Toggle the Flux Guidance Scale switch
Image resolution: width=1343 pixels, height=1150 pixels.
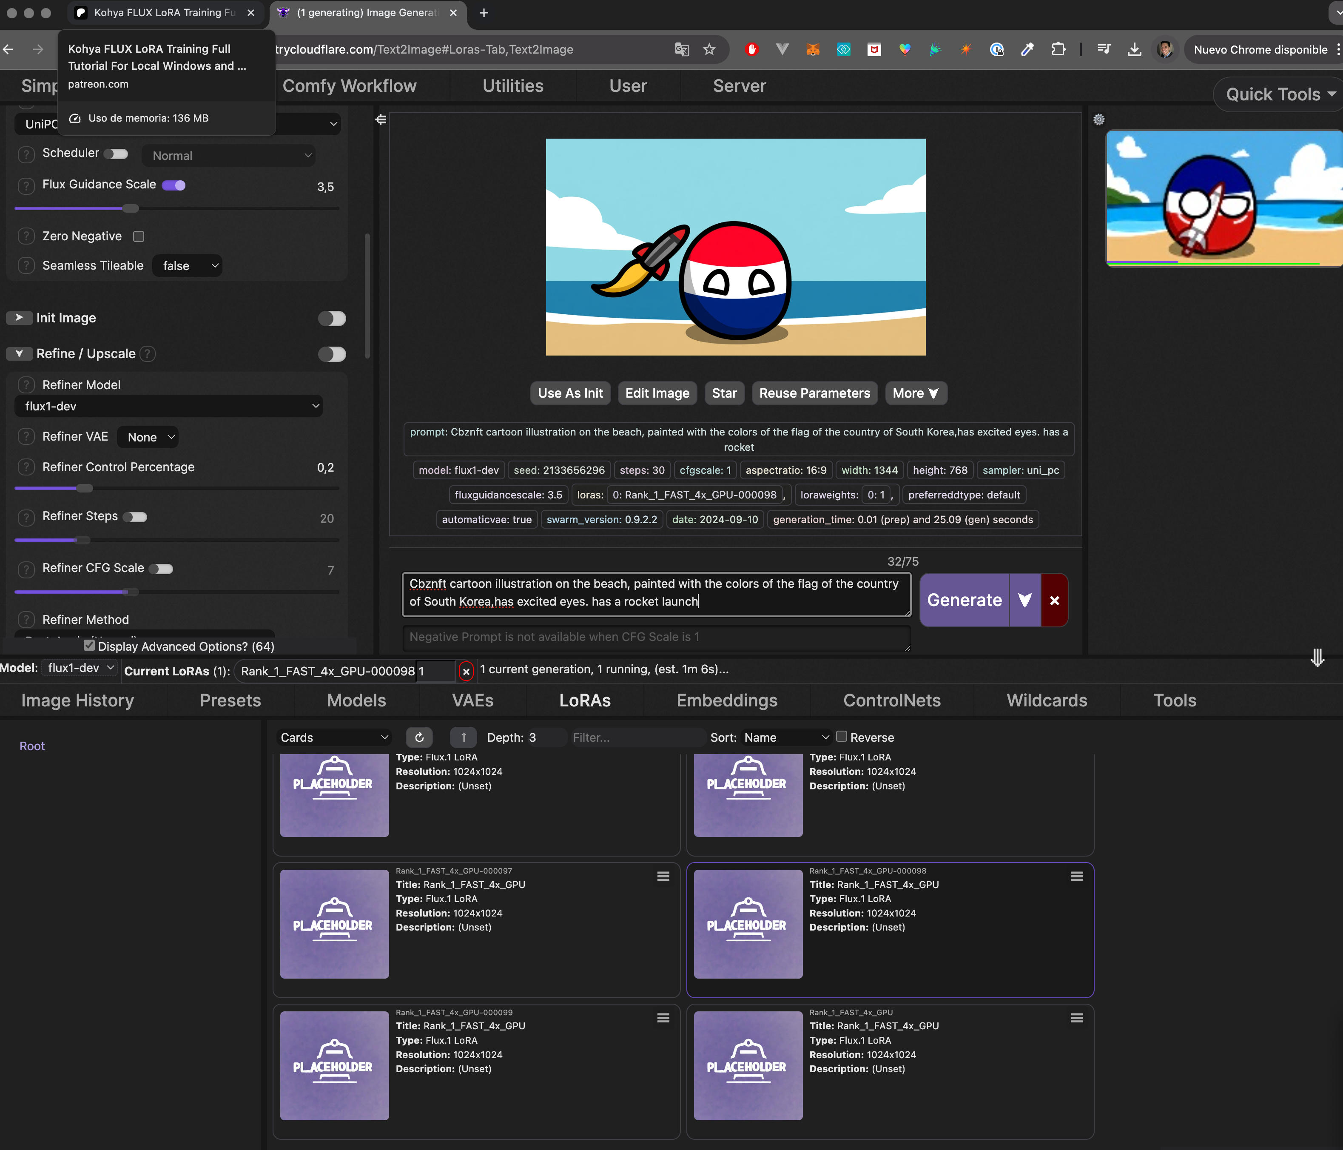[x=174, y=185]
